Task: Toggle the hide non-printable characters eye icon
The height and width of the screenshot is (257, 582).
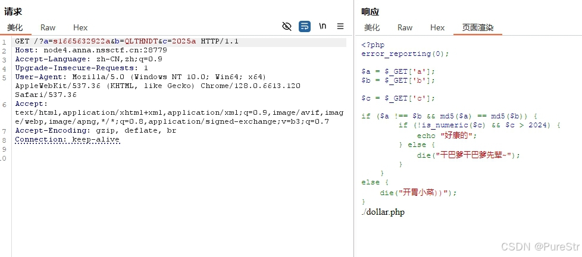Action: coord(287,26)
